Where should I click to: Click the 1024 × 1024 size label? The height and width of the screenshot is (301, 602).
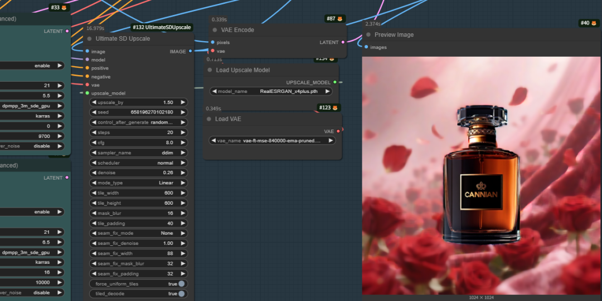coord(481,298)
